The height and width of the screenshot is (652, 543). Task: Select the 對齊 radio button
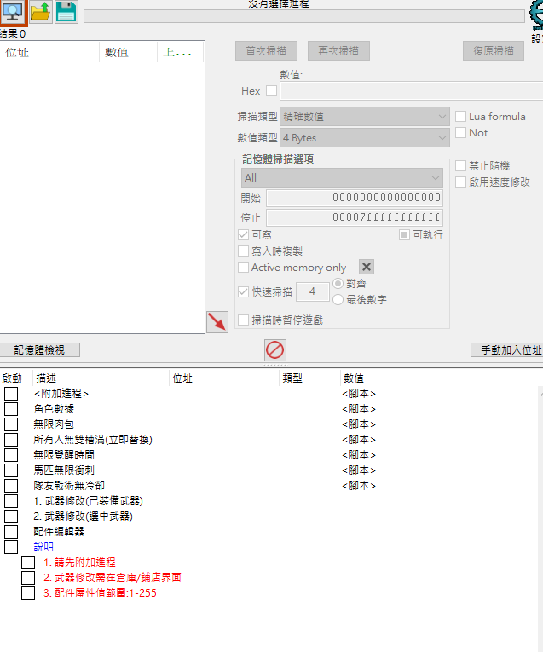click(338, 284)
